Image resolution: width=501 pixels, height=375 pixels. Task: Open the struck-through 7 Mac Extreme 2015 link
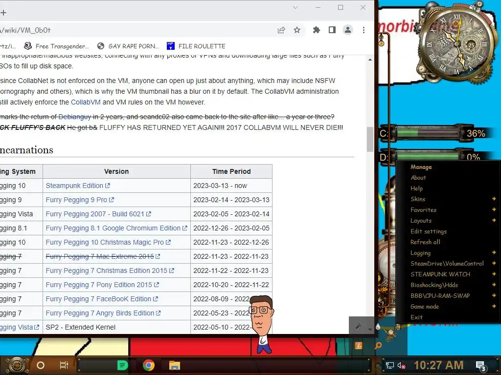pos(103,256)
